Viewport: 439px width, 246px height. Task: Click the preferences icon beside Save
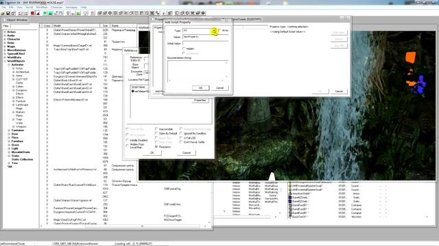click(x=13, y=13)
